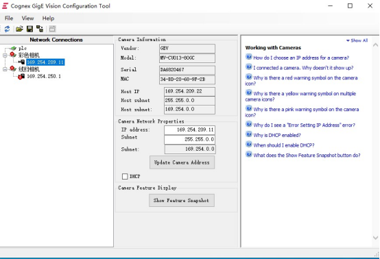Click the Cognex logo in title bar
This screenshot has width=380, height=259.
[x=5, y=5]
